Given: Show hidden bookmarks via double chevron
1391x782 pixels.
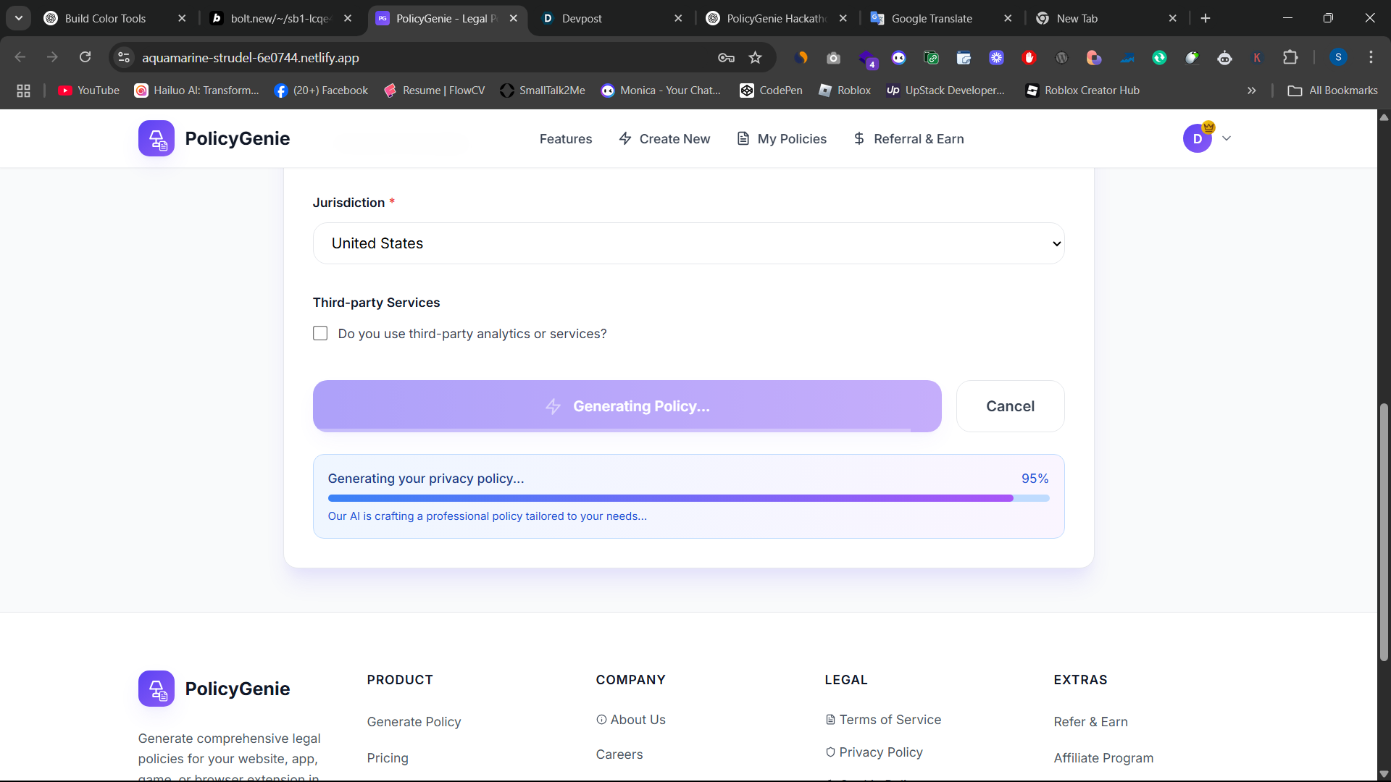Looking at the screenshot, I should point(1251,91).
